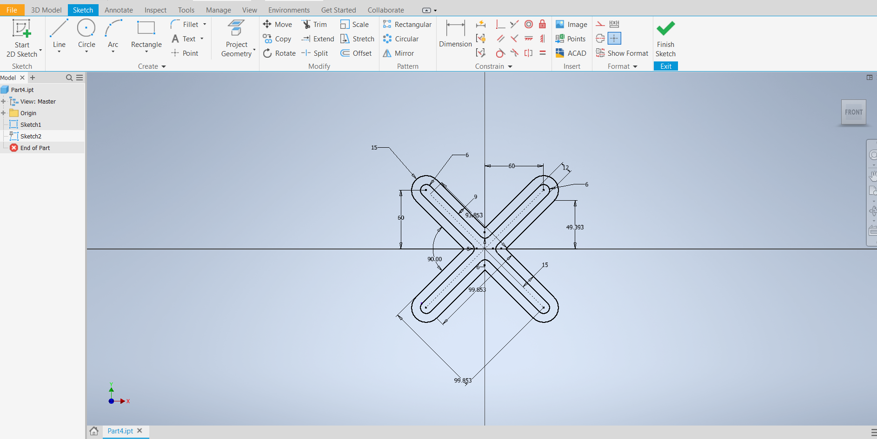
Task: Select Sketch2 in the model tree
Action: [31, 136]
